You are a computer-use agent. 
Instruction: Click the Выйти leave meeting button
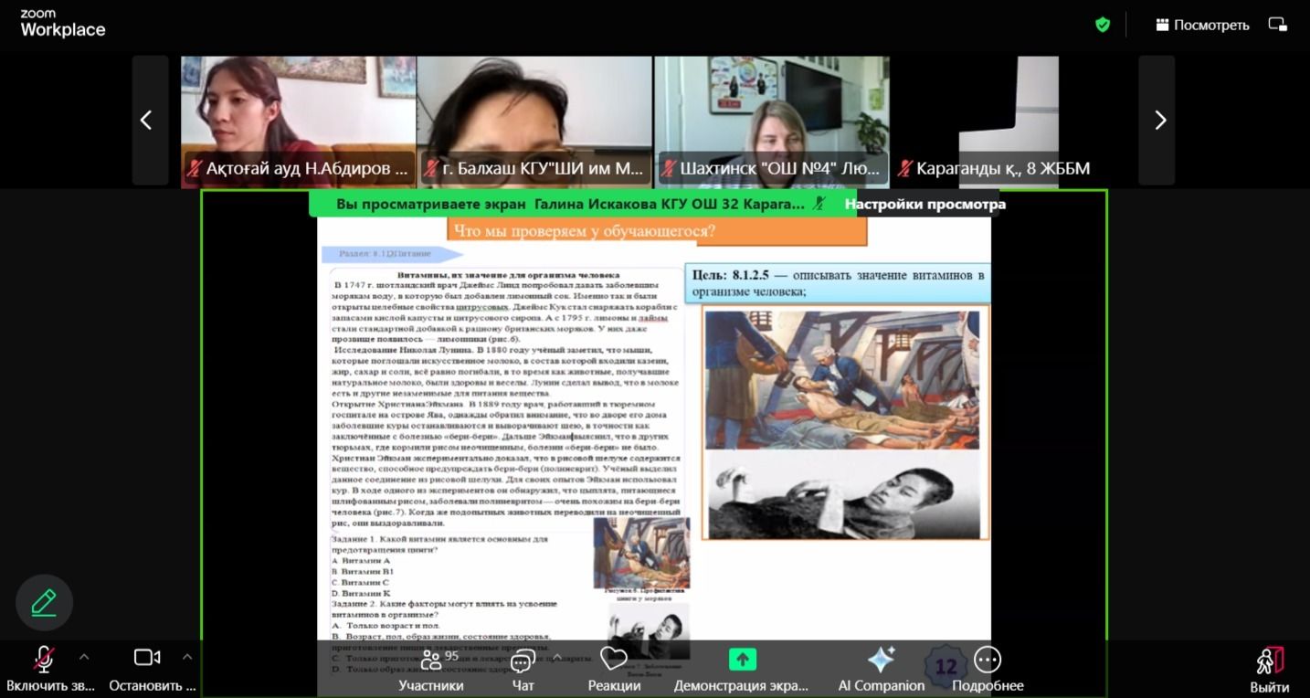coord(1270,668)
